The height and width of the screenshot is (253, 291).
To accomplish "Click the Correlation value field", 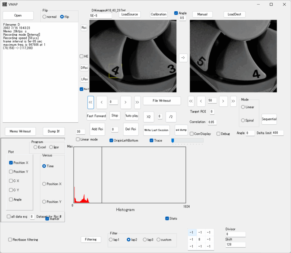I will pos(211,122).
